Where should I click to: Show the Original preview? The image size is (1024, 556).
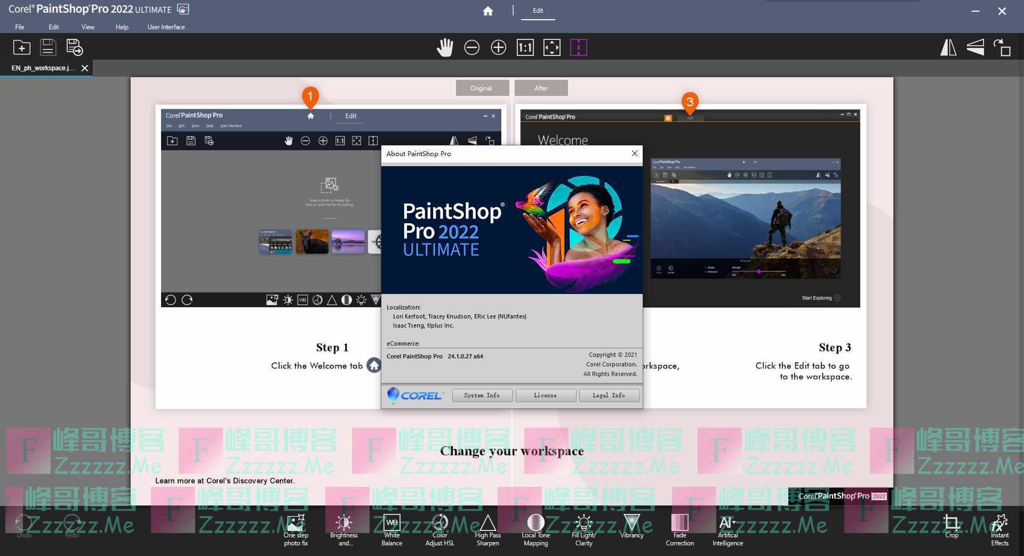(482, 88)
